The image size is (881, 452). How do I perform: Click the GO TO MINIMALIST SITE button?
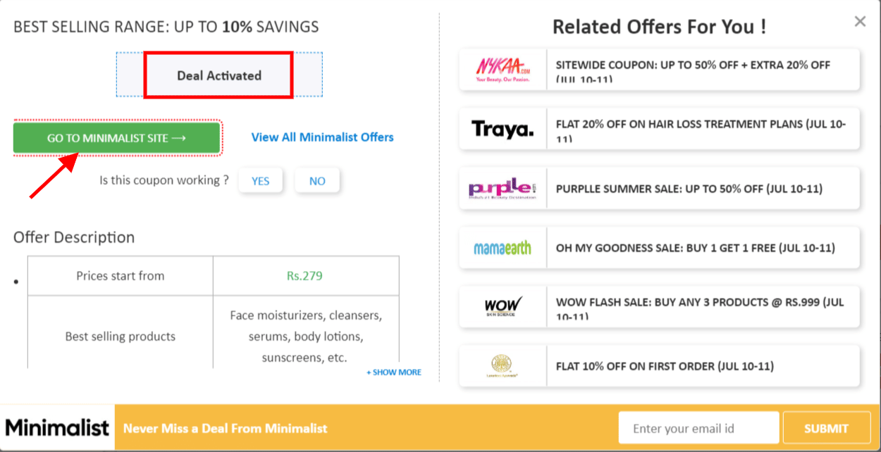(x=116, y=137)
